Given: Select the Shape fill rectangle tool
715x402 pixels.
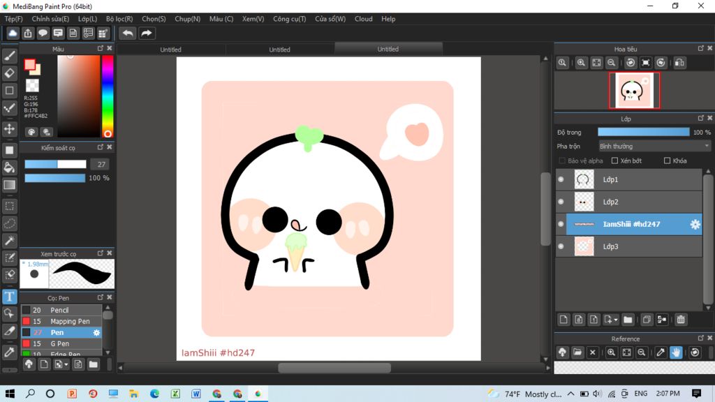Looking at the screenshot, I should pyautogui.click(x=10, y=150).
